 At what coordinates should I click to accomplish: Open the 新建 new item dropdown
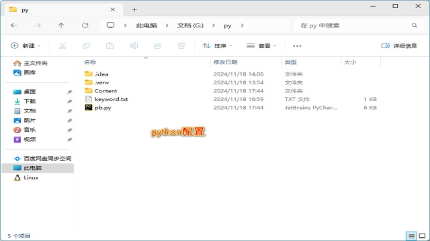click(26, 46)
